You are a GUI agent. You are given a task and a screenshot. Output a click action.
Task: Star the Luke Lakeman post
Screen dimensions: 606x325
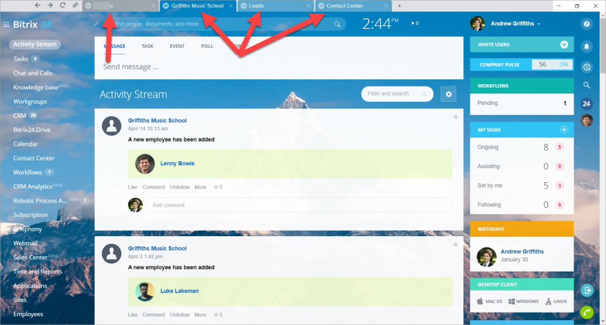(456, 244)
